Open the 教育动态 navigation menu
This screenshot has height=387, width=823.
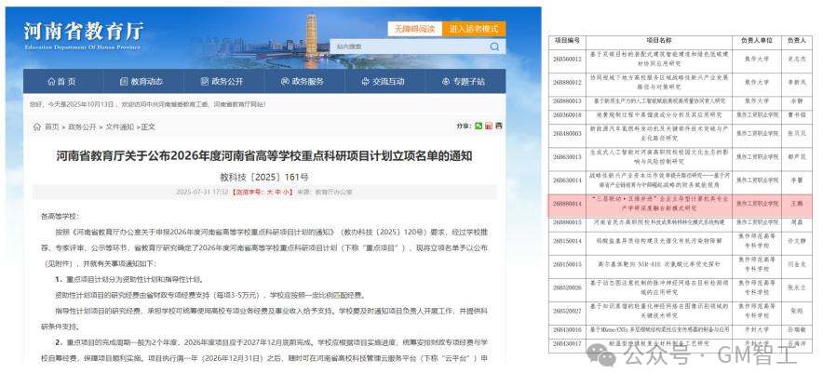pyautogui.click(x=142, y=81)
